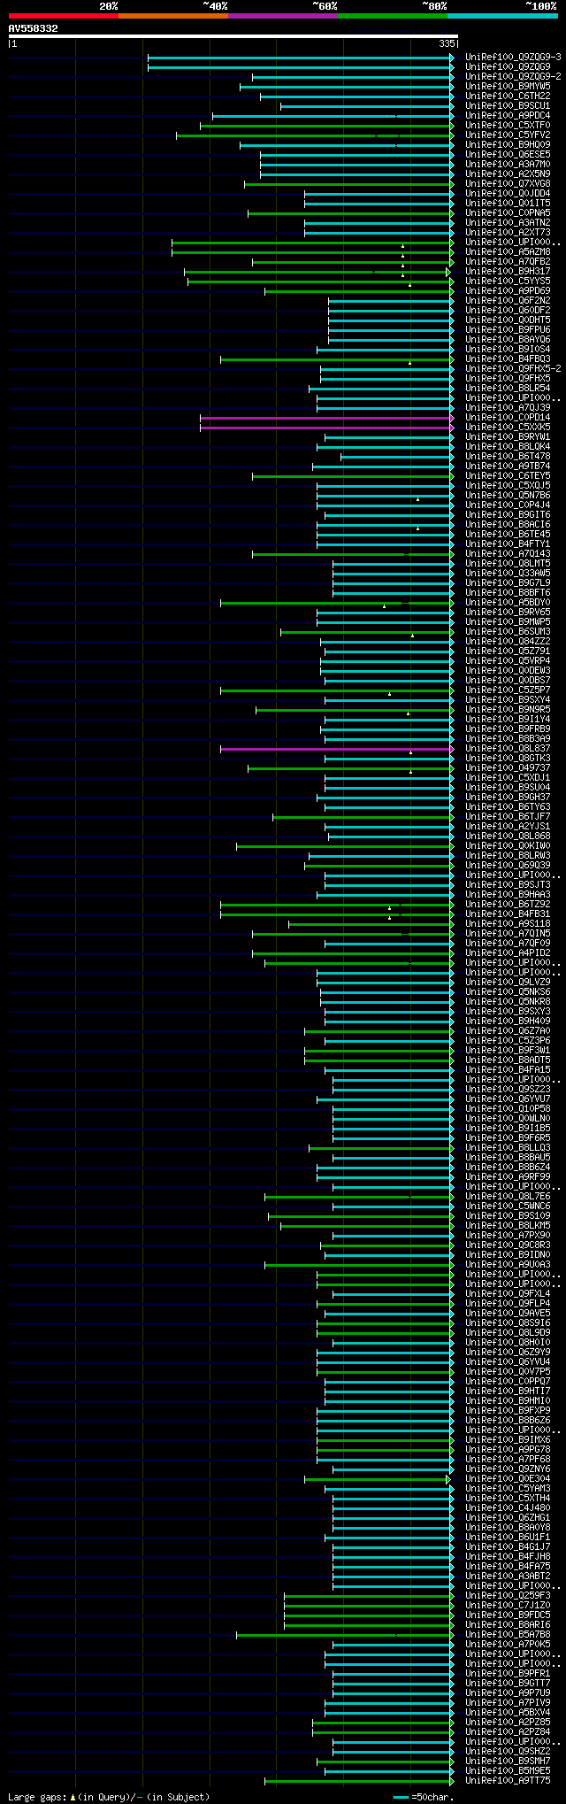The height and width of the screenshot is (1804, 566).
Task: Select the UniRef100_A7QFB2 label
Action: [x=509, y=261]
